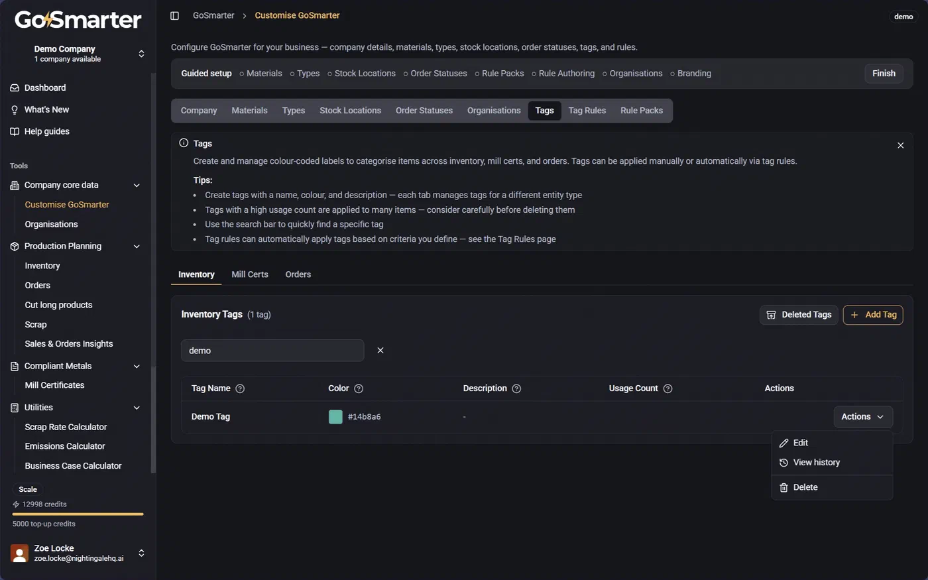Open the Dashboard icon in sidebar

tap(15, 87)
